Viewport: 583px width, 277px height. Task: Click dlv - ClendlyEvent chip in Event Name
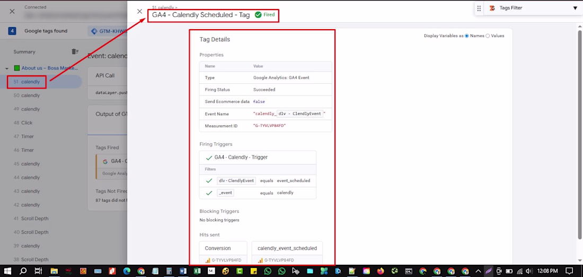(299, 114)
